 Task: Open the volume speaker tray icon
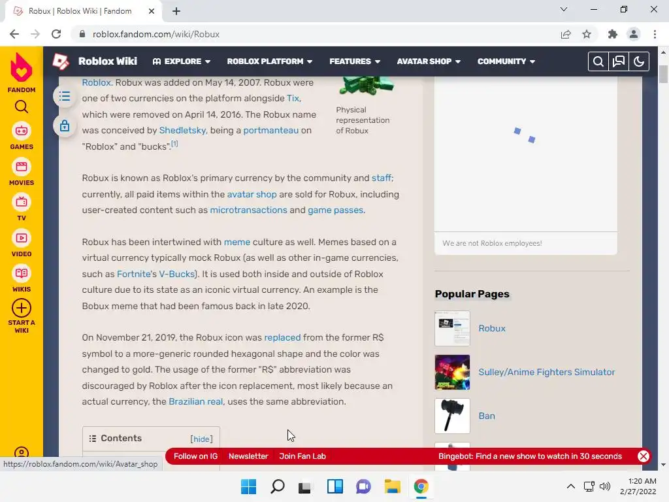click(x=604, y=486)
